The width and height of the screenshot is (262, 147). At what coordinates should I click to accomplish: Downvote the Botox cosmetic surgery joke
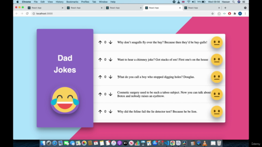111,94
